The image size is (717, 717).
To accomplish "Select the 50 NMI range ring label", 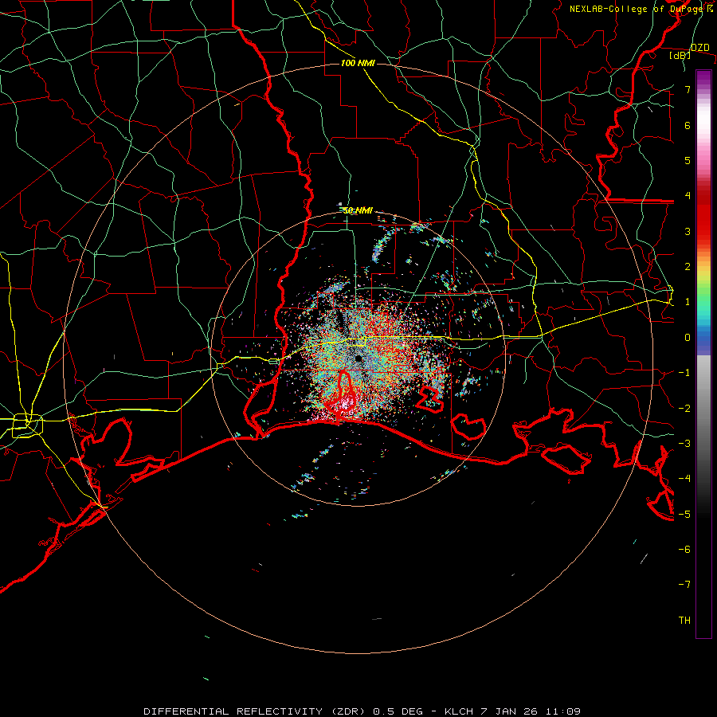I will click(358, 210).
